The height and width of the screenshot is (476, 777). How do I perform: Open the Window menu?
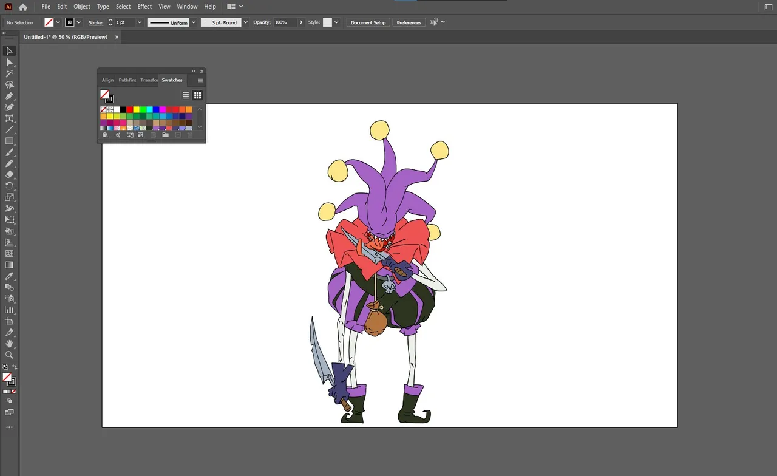[187, 7]
